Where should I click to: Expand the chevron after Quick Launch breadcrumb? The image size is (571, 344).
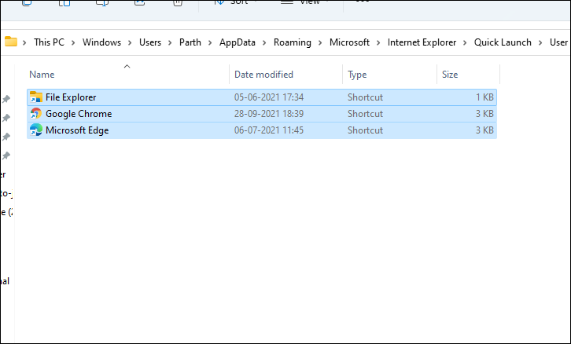(540, 42)
